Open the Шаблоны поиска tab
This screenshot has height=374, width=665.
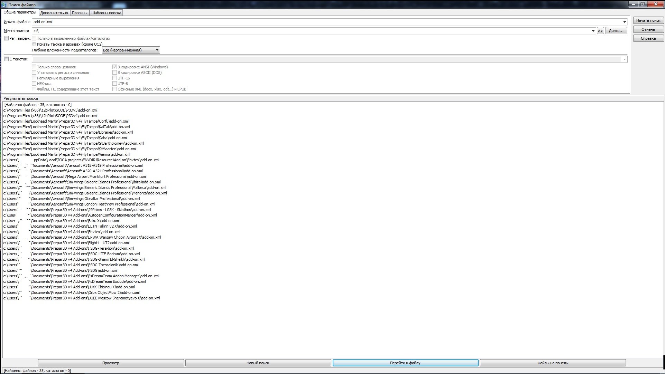pyautogui.click(x=106, y=13)
